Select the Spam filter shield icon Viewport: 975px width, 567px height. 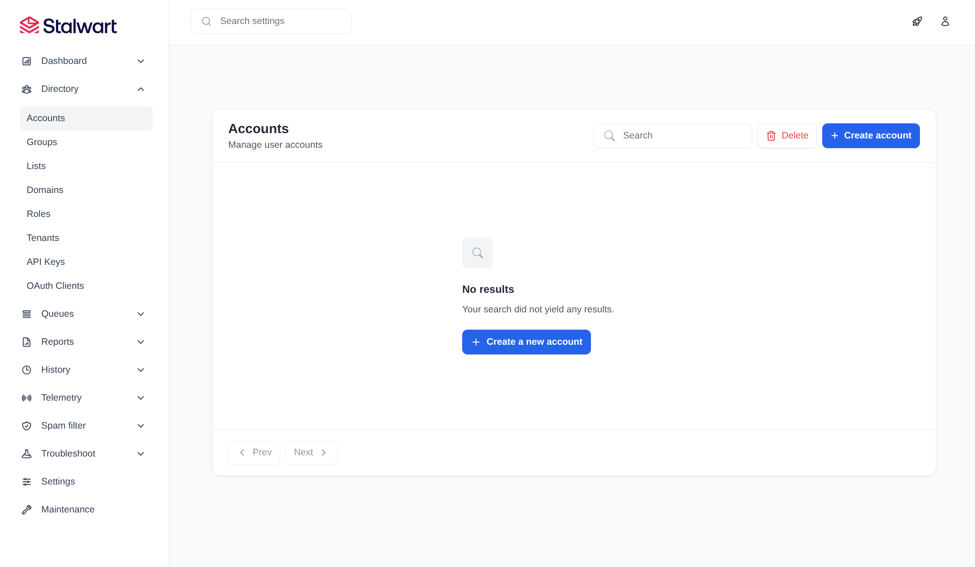(x=27, y=425)
